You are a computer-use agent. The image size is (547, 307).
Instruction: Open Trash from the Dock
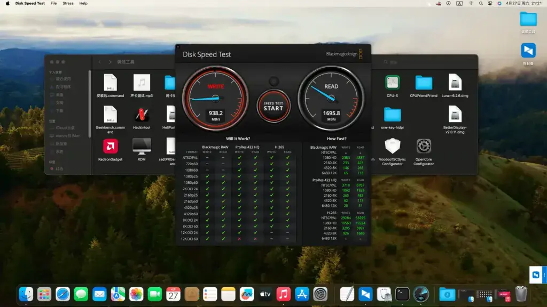[x=521, y=294]
